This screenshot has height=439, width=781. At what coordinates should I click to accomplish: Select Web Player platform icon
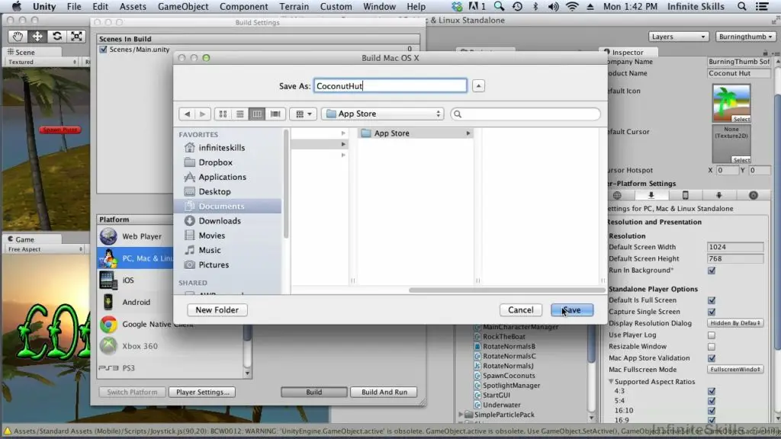click(x=108, y=236)
